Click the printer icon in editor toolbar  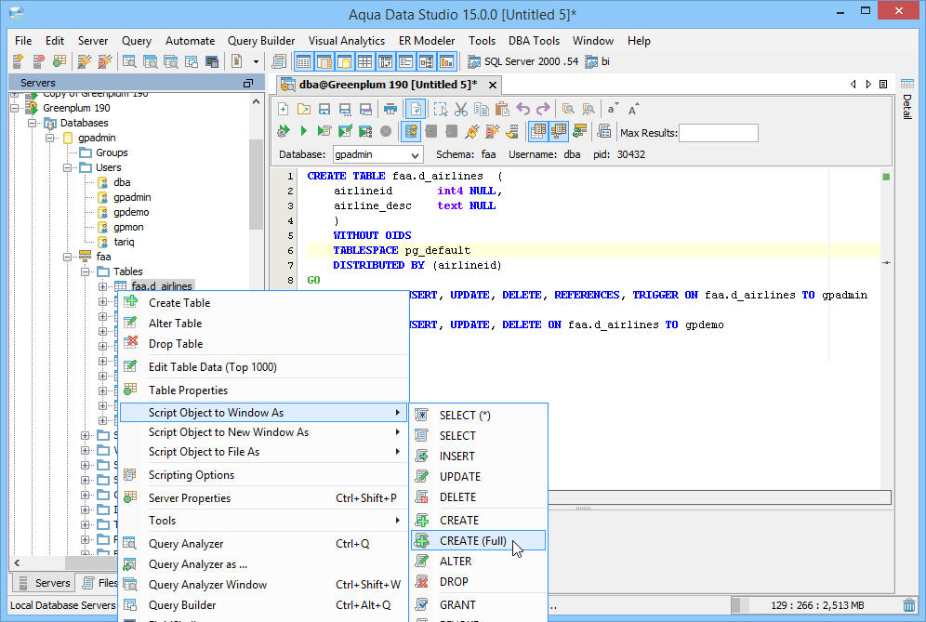click(x=390, y=110)
